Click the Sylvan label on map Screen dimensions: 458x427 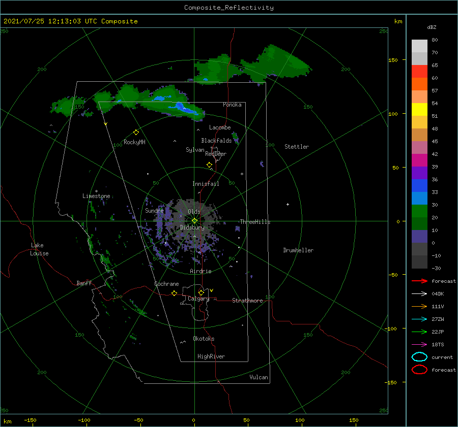[x=195, y=150]
